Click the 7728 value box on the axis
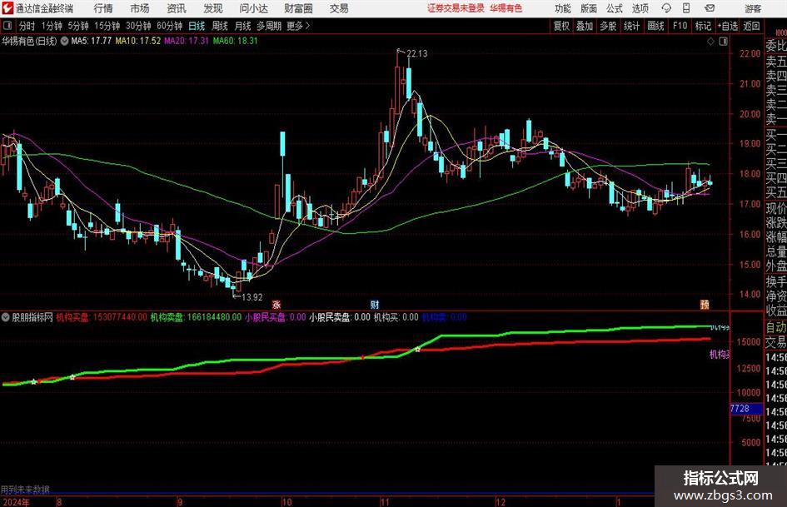 [x=746, y=409]
